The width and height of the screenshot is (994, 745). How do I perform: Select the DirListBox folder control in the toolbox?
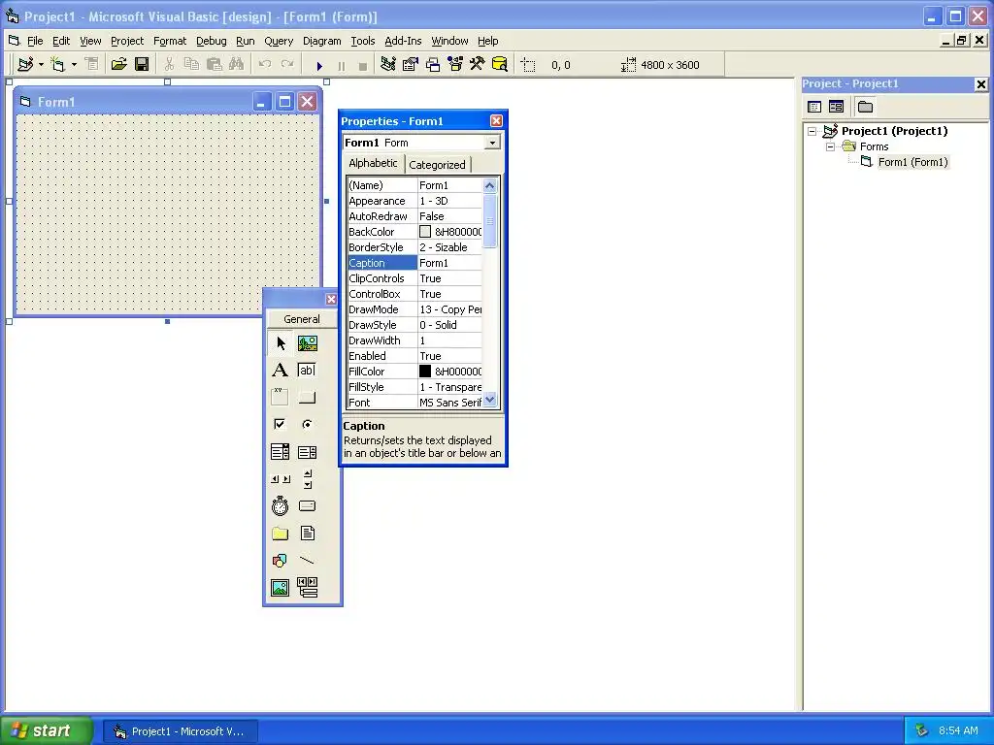[281, 534]
